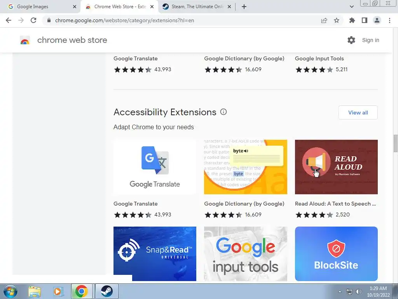Click the top row Google Dictionary title
This screenshot has width=398, height=299.
point(244,58)
